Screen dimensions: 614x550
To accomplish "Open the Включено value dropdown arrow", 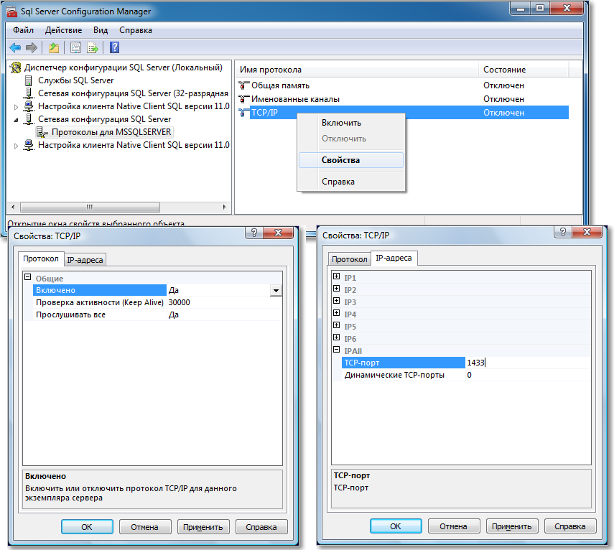I will [x=276, y=291].
